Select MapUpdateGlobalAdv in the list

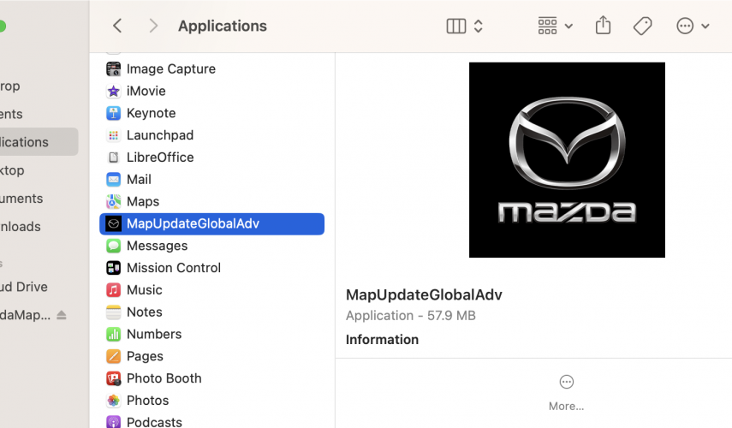193,223
